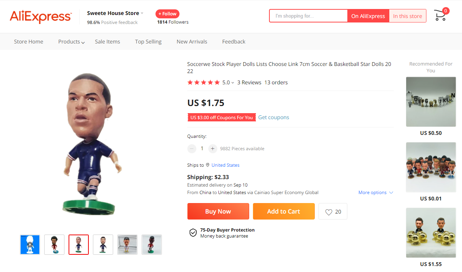Select the golden trophy dolls recommendation

pyautogui.click(x=431, y=233)
